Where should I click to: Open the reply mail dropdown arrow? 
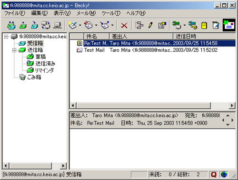coord(96,25)
